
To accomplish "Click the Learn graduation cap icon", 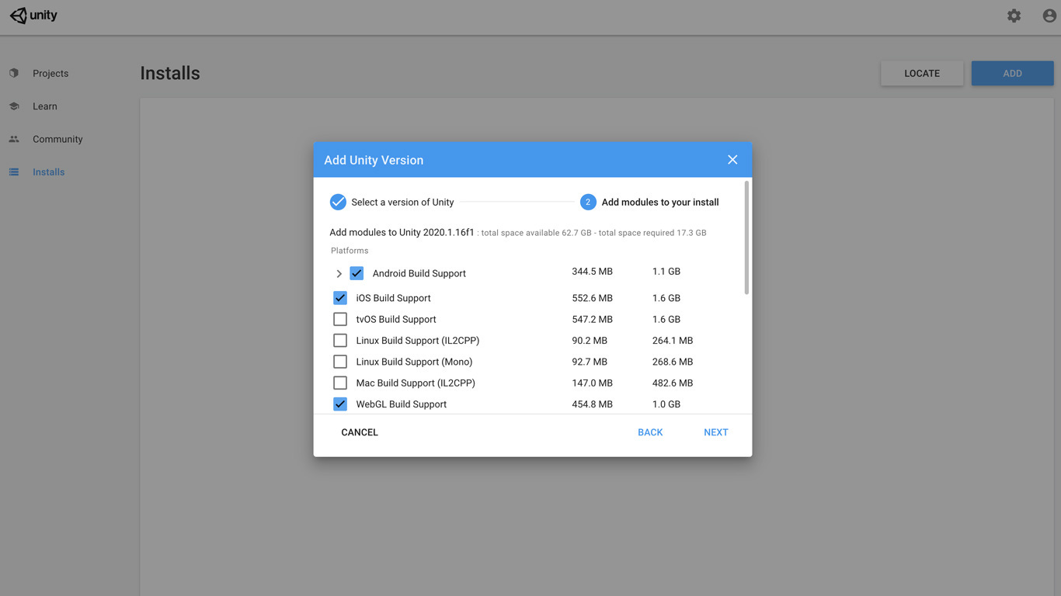I will click(x=14, y=106).
